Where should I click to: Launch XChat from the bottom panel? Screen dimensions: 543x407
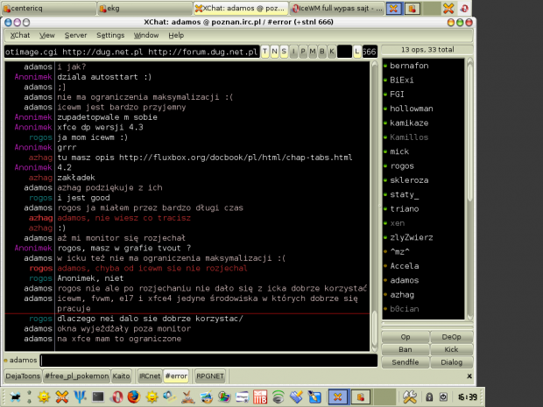click(x=62, y=396)
